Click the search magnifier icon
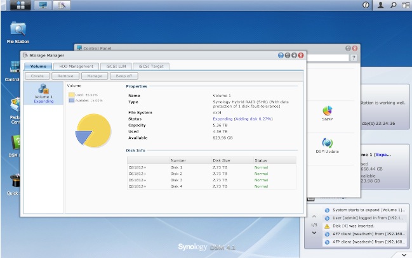Image resolution: width=412 pixels, height=258 pixels. pos(394,5)
